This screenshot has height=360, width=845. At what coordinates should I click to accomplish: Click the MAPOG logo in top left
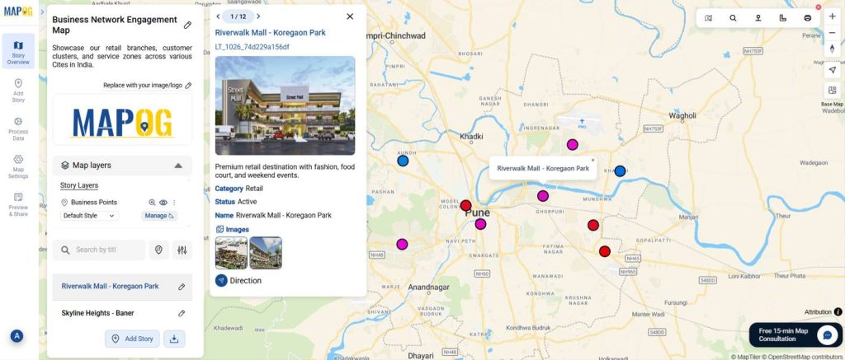click(18, 12)
